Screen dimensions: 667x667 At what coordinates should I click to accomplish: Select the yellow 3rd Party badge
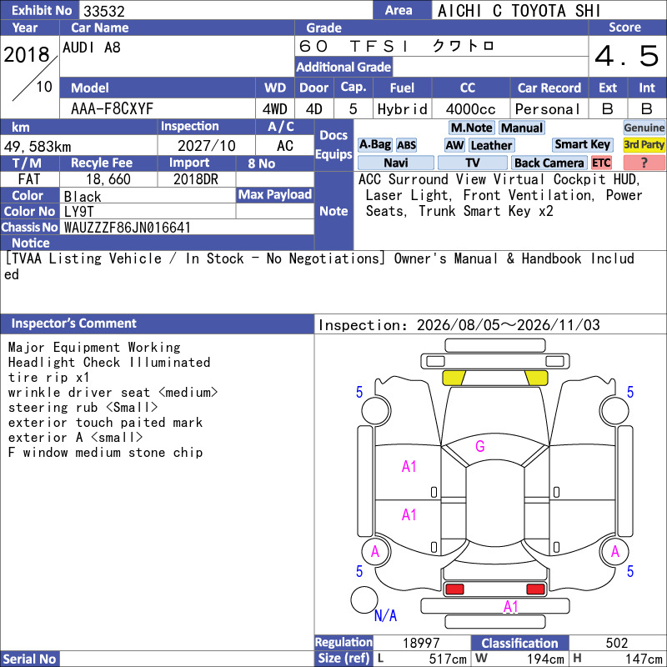click(x=644, y=144)
